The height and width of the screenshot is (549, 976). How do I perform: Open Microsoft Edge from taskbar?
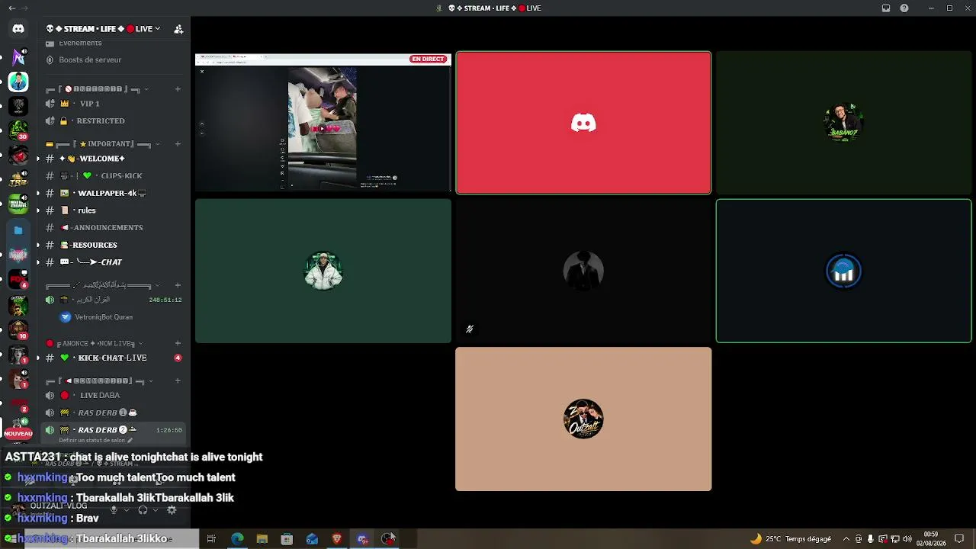[237, 539]
